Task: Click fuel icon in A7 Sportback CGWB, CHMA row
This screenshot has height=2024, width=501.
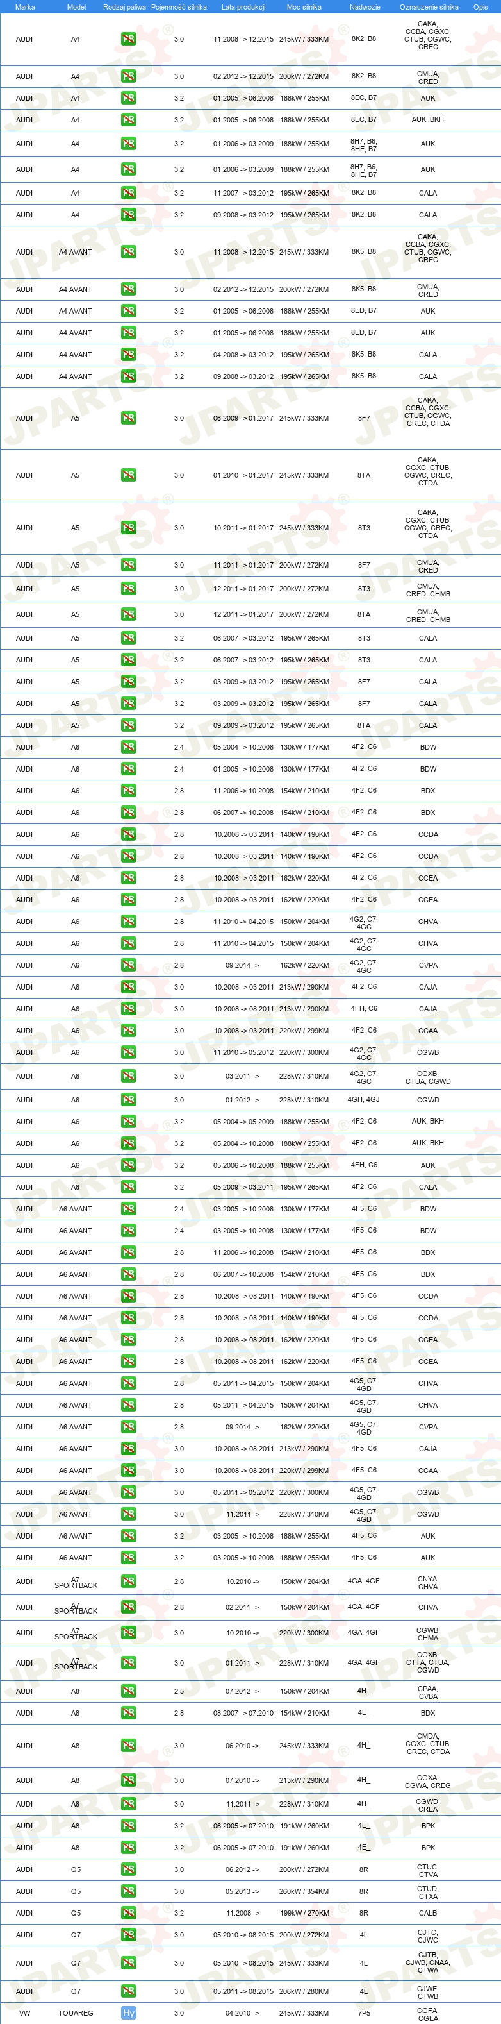Action: coord(128,1633)
